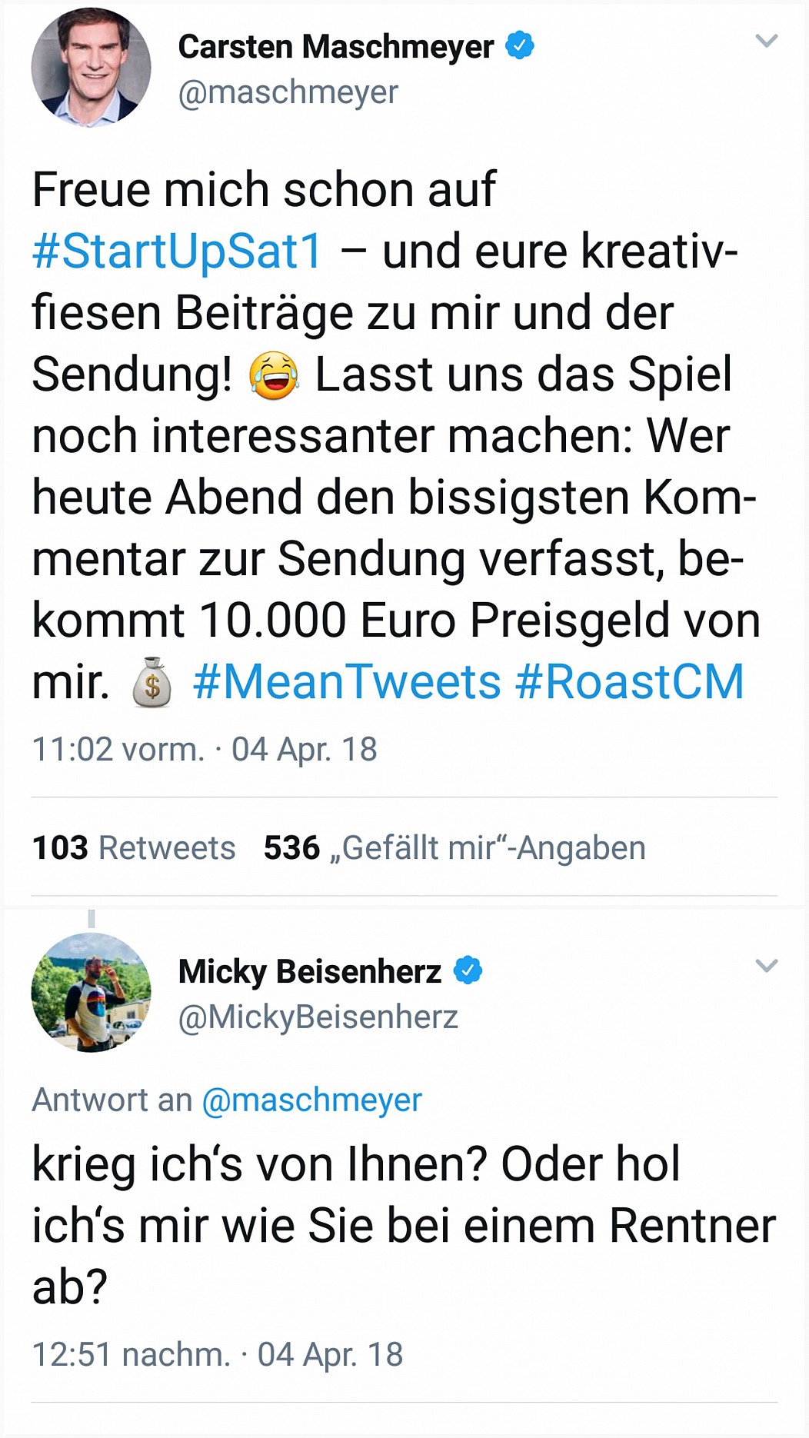The width and height of the screenshot is (809, 1438).
Task: Click the @maschmeyer handle under the name
Action: (288, 92)
